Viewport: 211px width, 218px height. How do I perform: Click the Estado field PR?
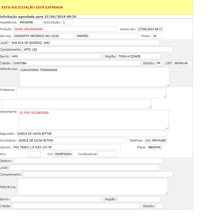(x=159, y=63)
